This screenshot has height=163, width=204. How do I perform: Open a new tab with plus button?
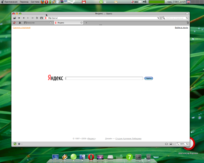point(86,23)
